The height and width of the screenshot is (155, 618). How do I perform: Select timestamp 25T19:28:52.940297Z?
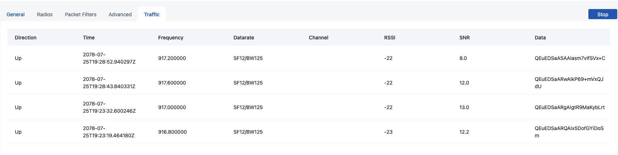(x=109, y=62)
